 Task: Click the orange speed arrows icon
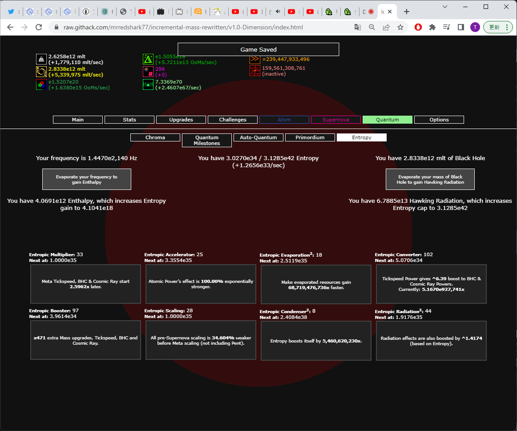(255, 59)
